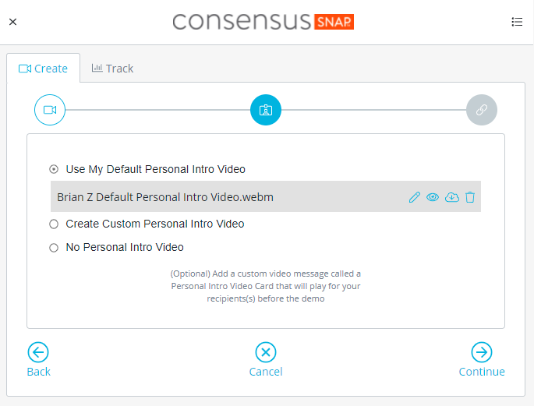Image resolution: width=534 pixels, height=406 pixels.
Task: Click the personal intro step circle
Action: click(266, 110)
